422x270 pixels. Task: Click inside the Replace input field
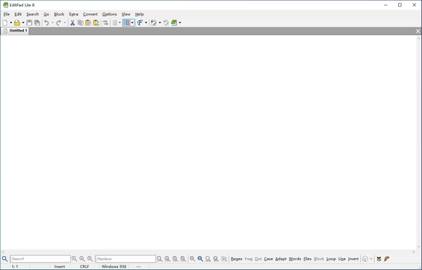126,259
